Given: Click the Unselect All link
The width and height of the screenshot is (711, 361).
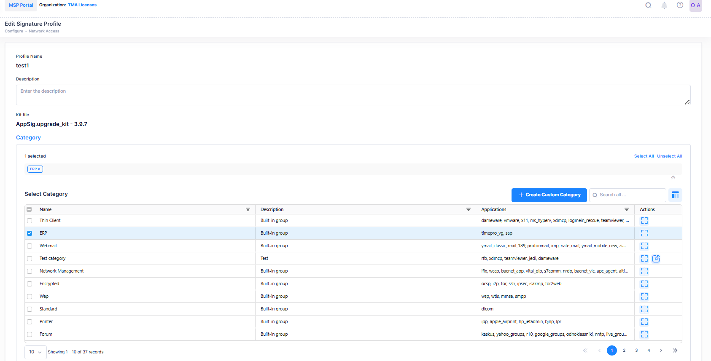Looking at the screenshot, I should pos(669,156).
